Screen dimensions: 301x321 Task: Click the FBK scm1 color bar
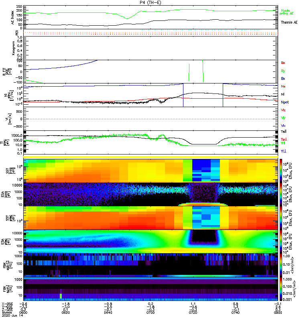pyautogui.click(x=281, y=289)
